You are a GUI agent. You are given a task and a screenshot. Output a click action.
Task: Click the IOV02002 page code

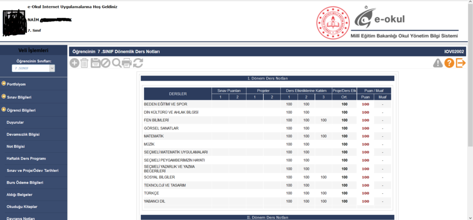454,52
